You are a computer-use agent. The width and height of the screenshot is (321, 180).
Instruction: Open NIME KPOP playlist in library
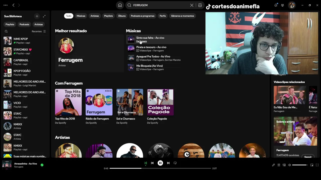(25, 41)
